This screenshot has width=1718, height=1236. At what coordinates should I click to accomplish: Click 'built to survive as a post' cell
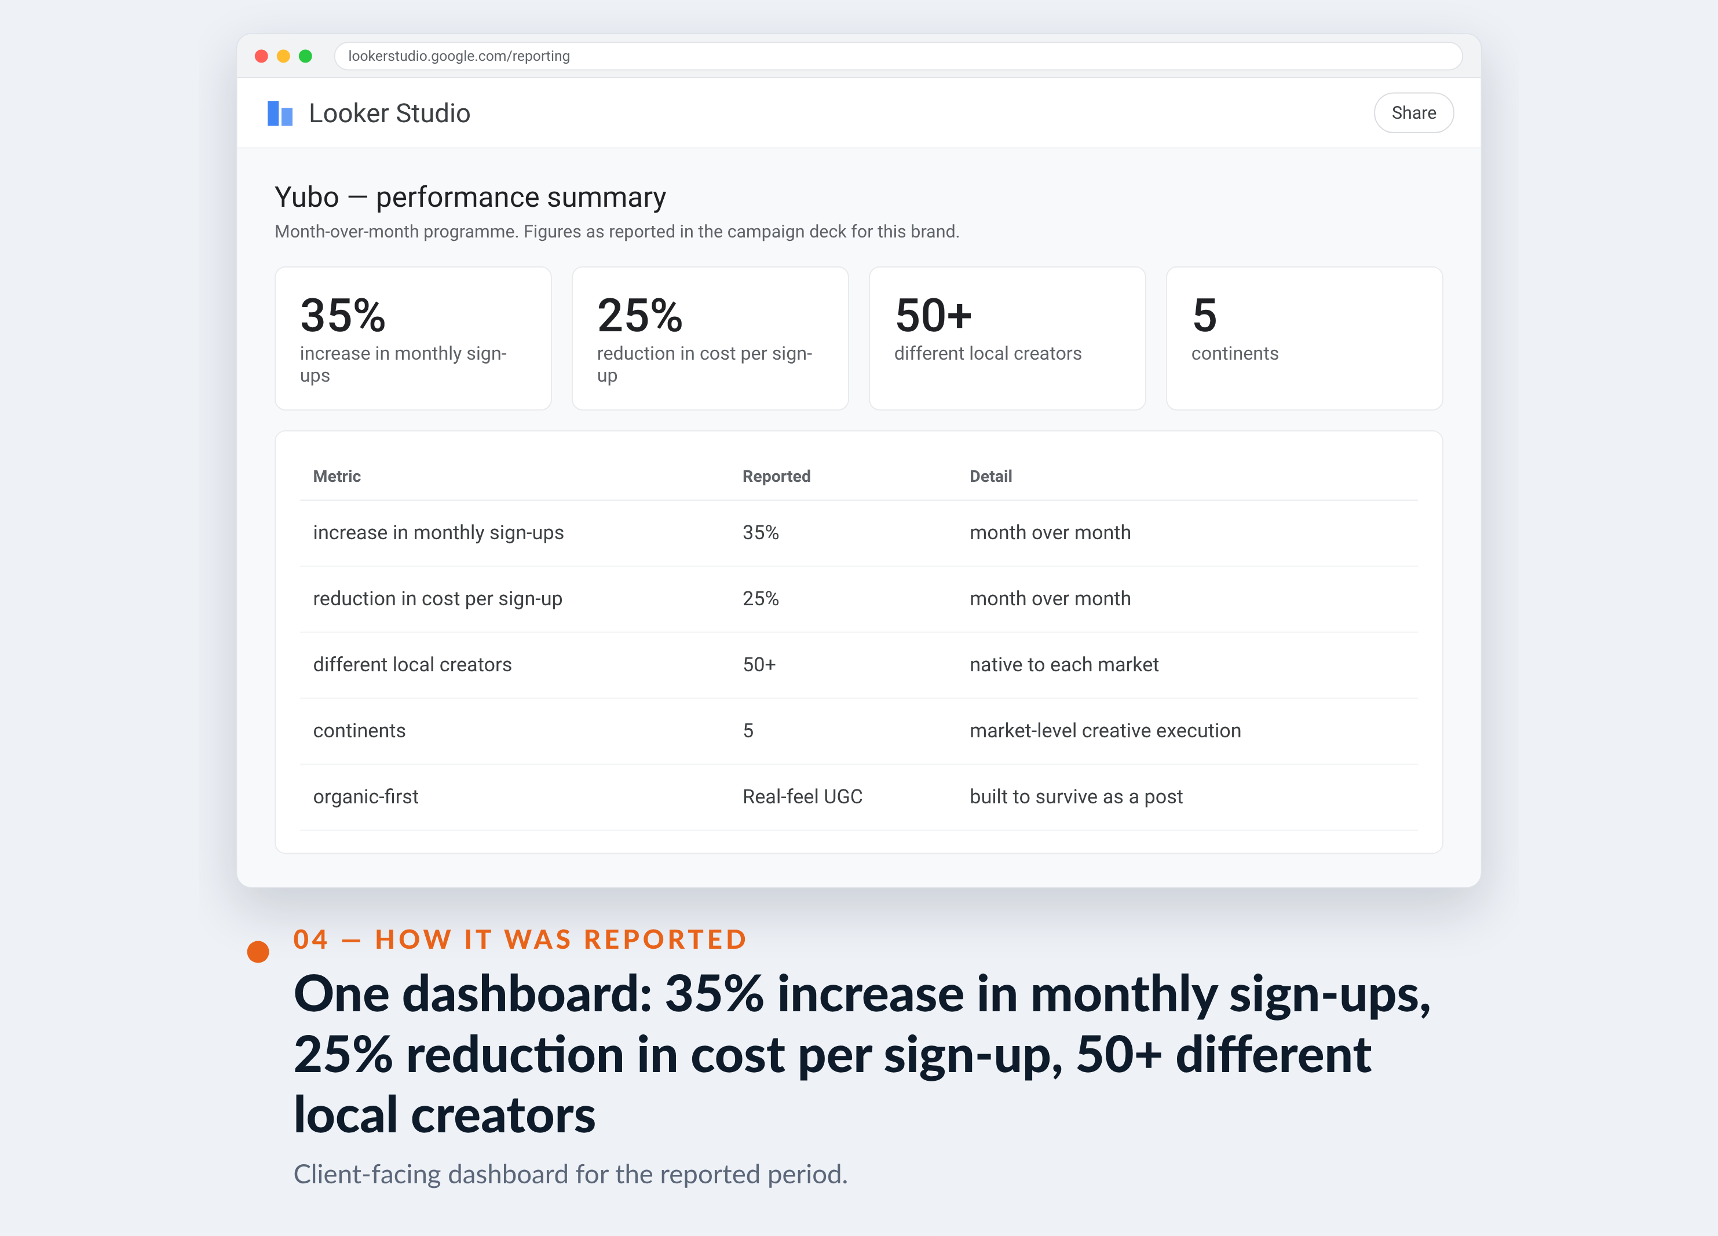click(x=1076, y=797)
